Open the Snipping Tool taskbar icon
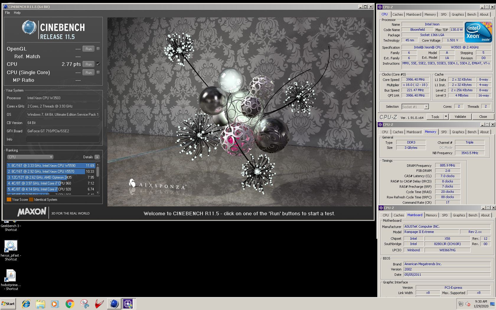The image size is (496, 310). [x=84, y=304]
